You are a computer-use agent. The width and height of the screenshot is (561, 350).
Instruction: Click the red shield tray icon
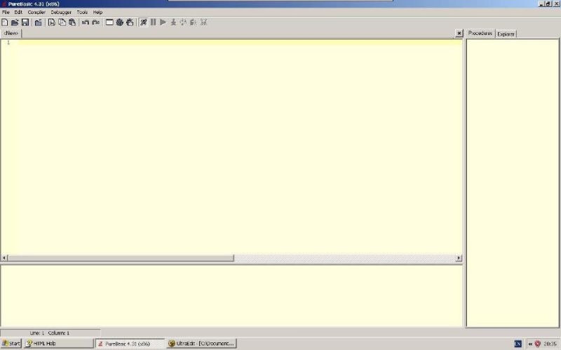coord(537,344)
